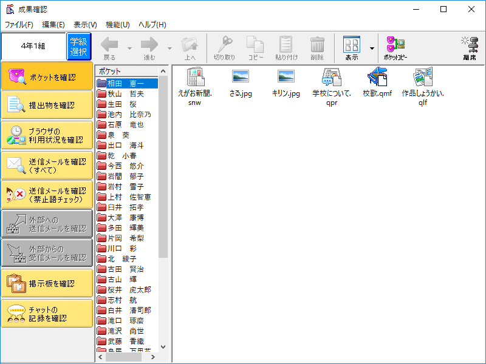The width and height of the screenshot is (486, 364).
Task: Select the 多田 輝美 folder
Action: [120, 228]
